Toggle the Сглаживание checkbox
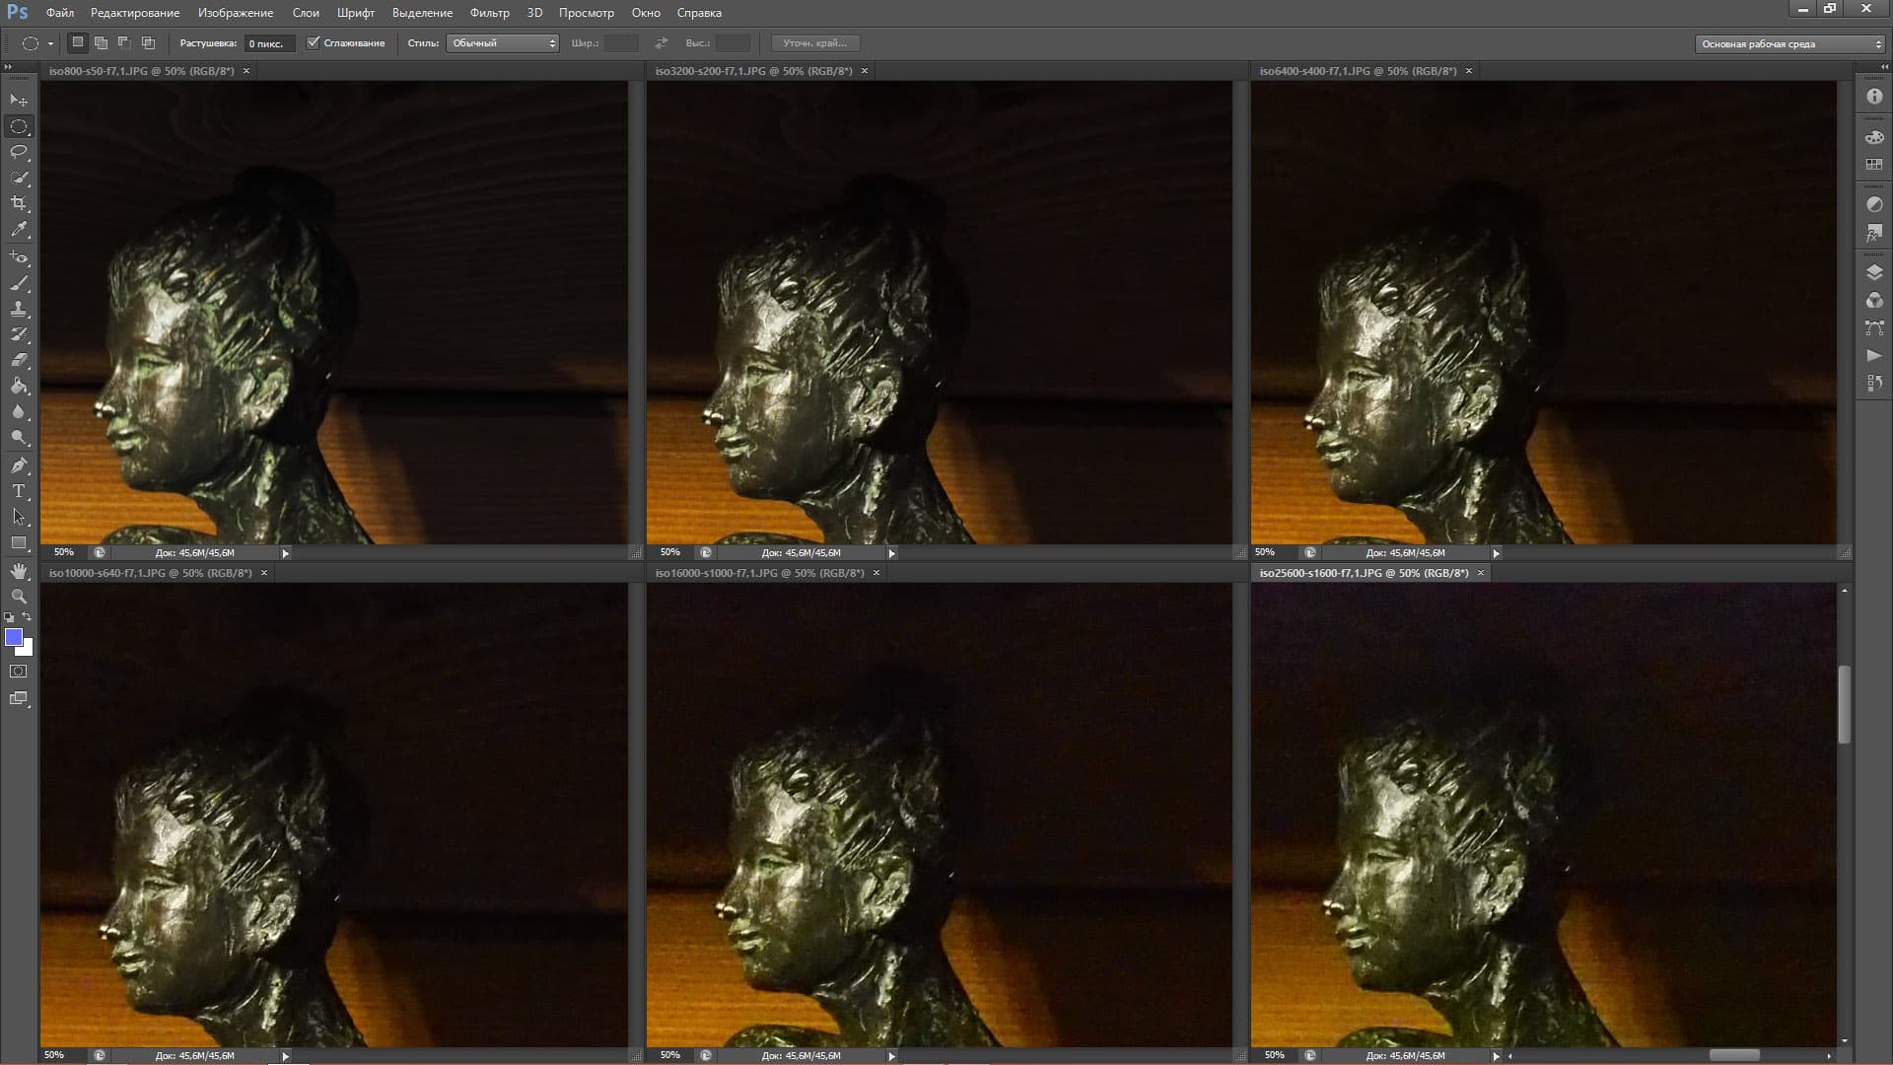1893x1065 pixels. [x=314, y=42]
